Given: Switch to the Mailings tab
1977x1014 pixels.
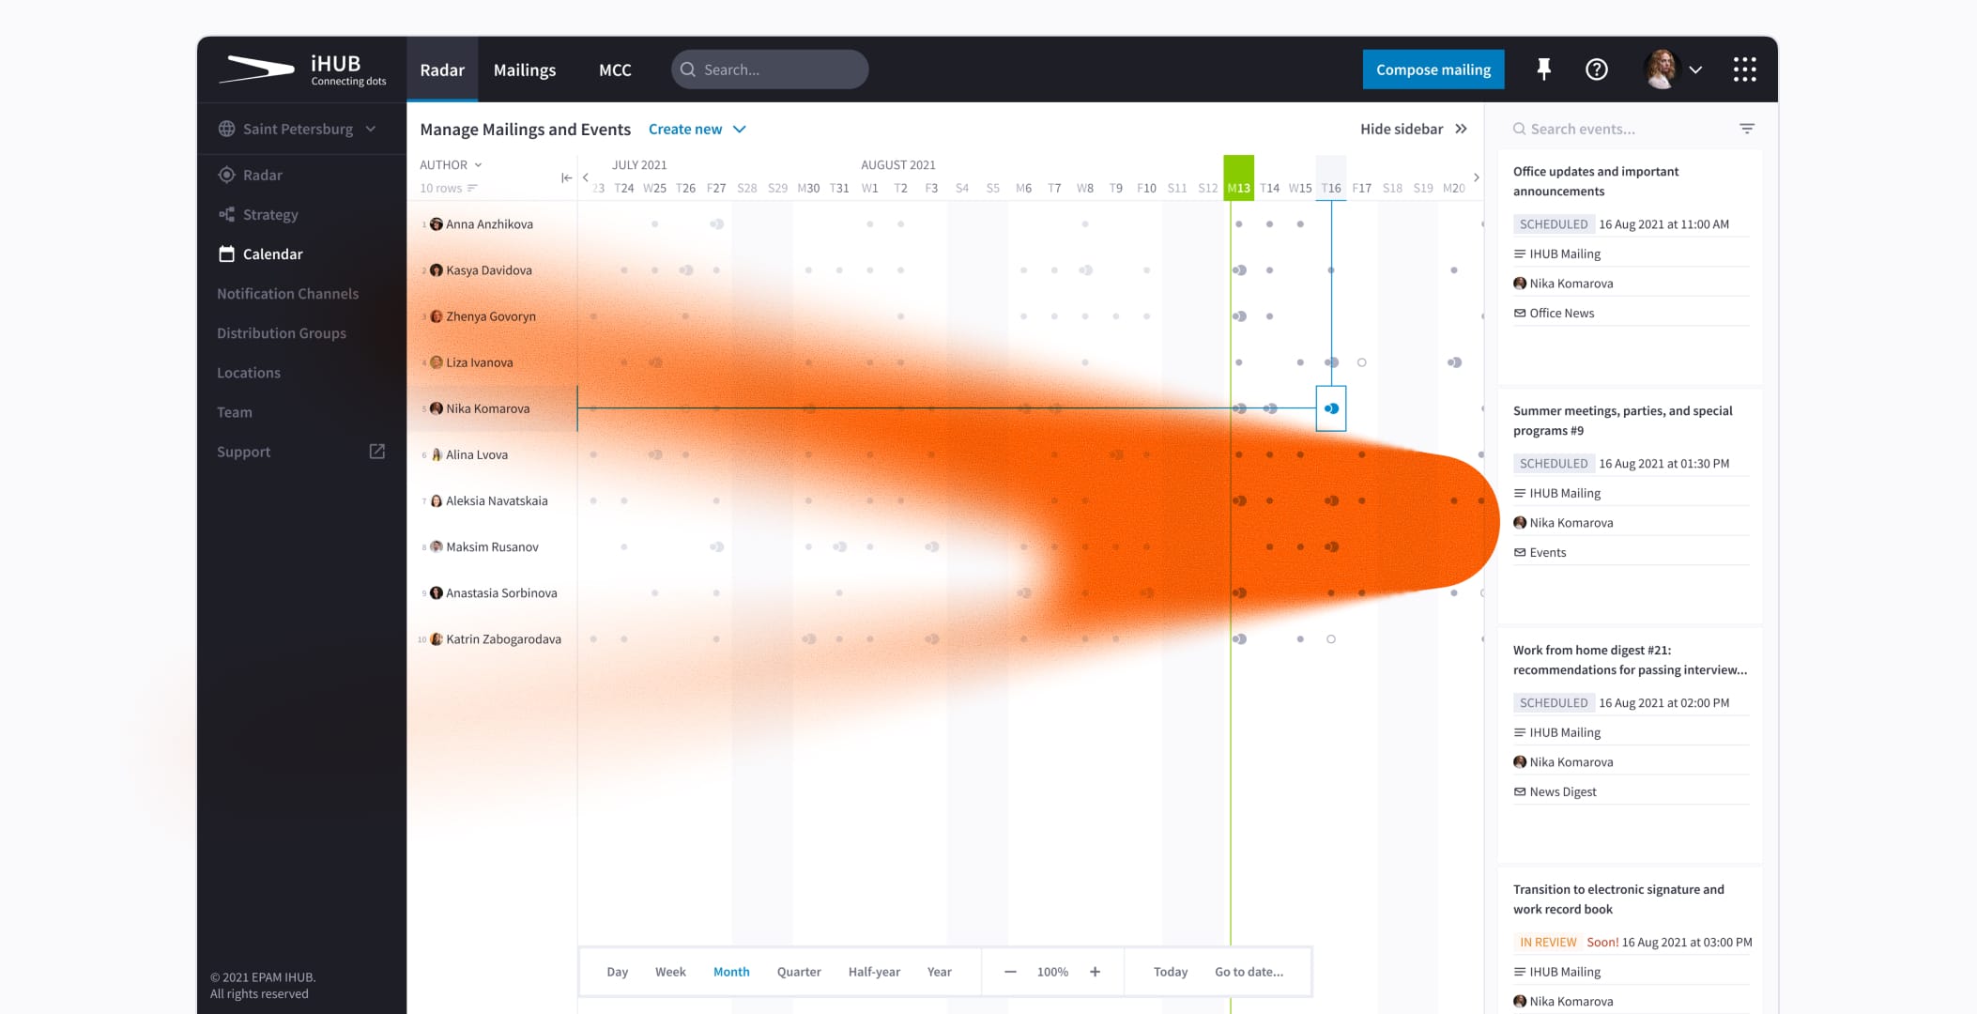Looking at the screenshot, I should coord(524,69).
